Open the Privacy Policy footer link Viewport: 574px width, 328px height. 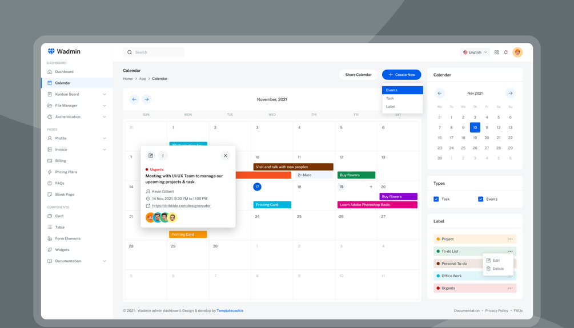click(x=496, y=311)
